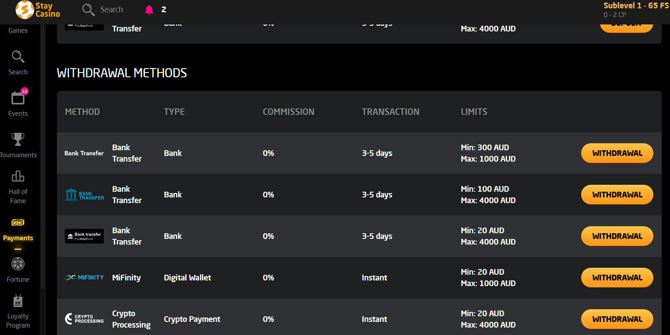Viewport: 670px width, 335px height.
Task: Click the TRANSACTION column header
Action: pos(390,112)
